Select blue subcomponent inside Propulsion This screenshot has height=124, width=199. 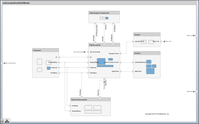pos(49,68)
